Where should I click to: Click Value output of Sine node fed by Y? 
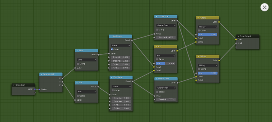point(98,87)
